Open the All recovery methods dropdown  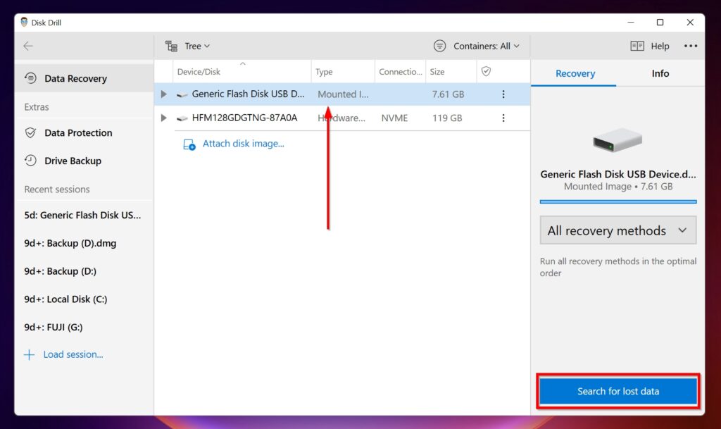coord(617,230)
